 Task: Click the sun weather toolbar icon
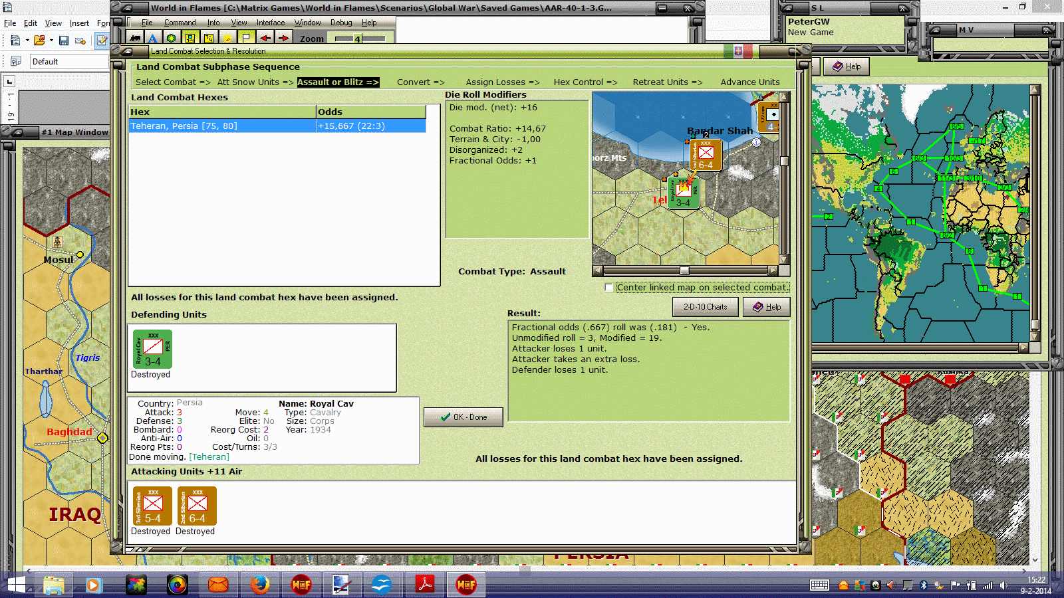click(x=227, y=39)
